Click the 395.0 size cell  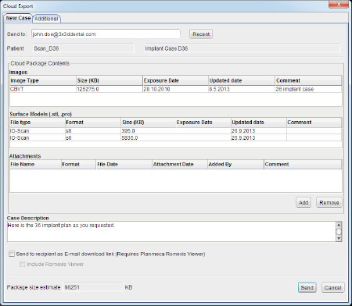(148, 130)
